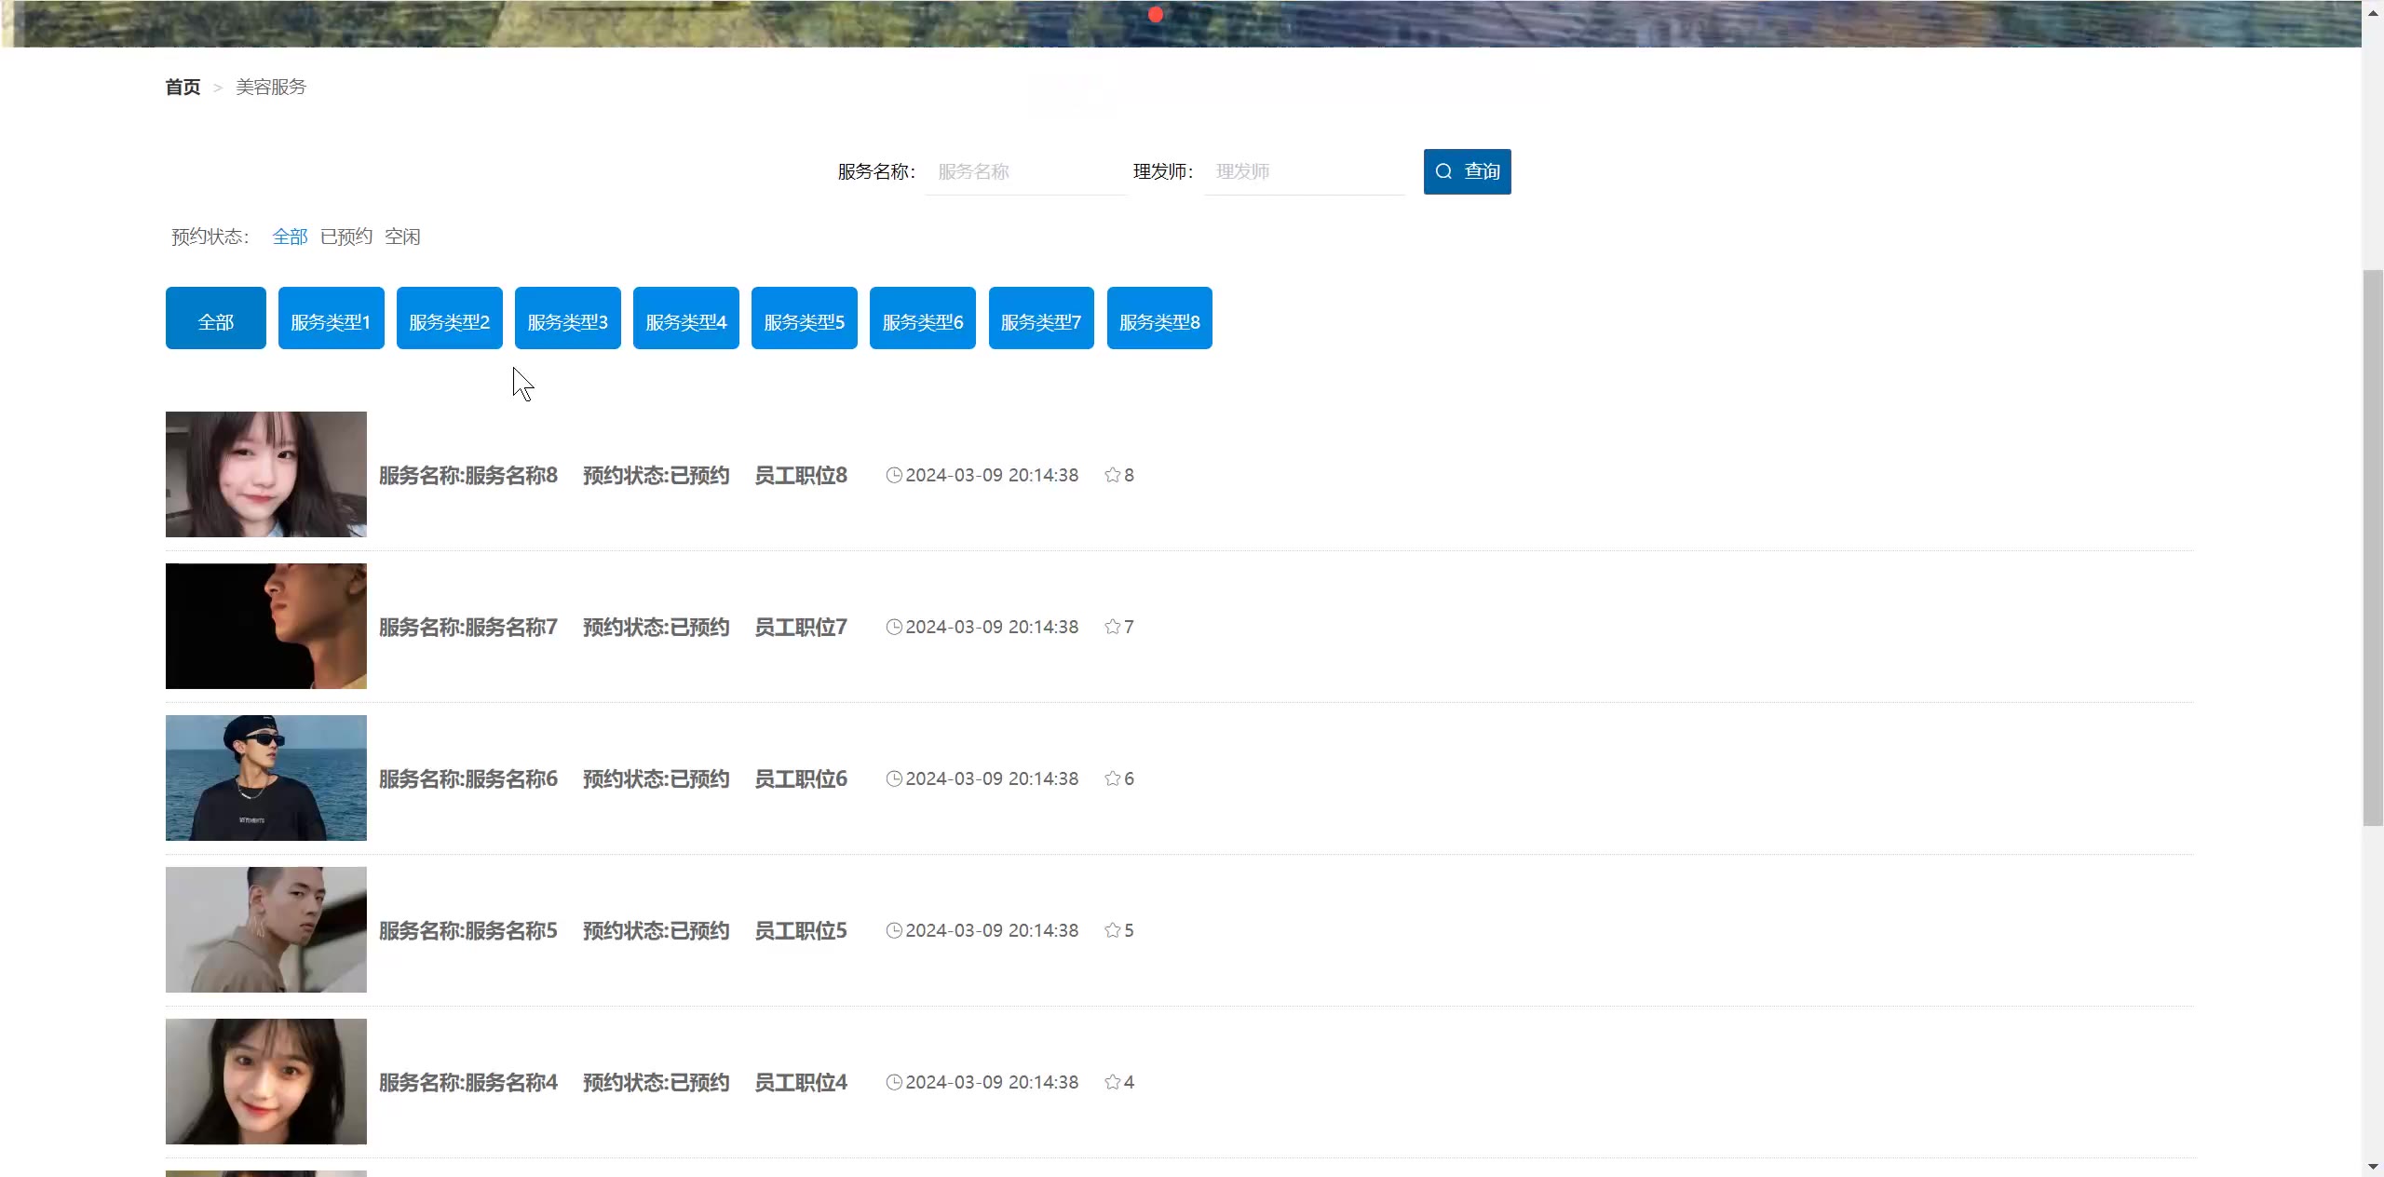
Task: Click the star icon beside count 5
Action: pos(1112,930)
